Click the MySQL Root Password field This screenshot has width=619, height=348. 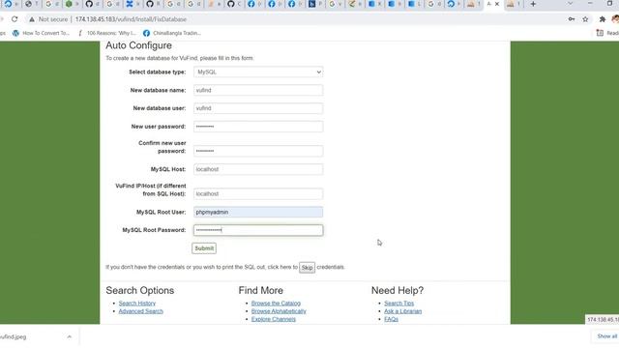(x=258, y=230)
